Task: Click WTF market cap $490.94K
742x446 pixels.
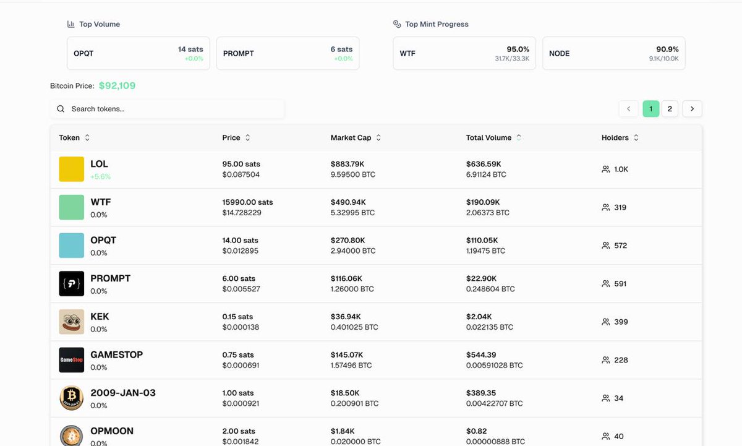Action: (x=348, y=202)
